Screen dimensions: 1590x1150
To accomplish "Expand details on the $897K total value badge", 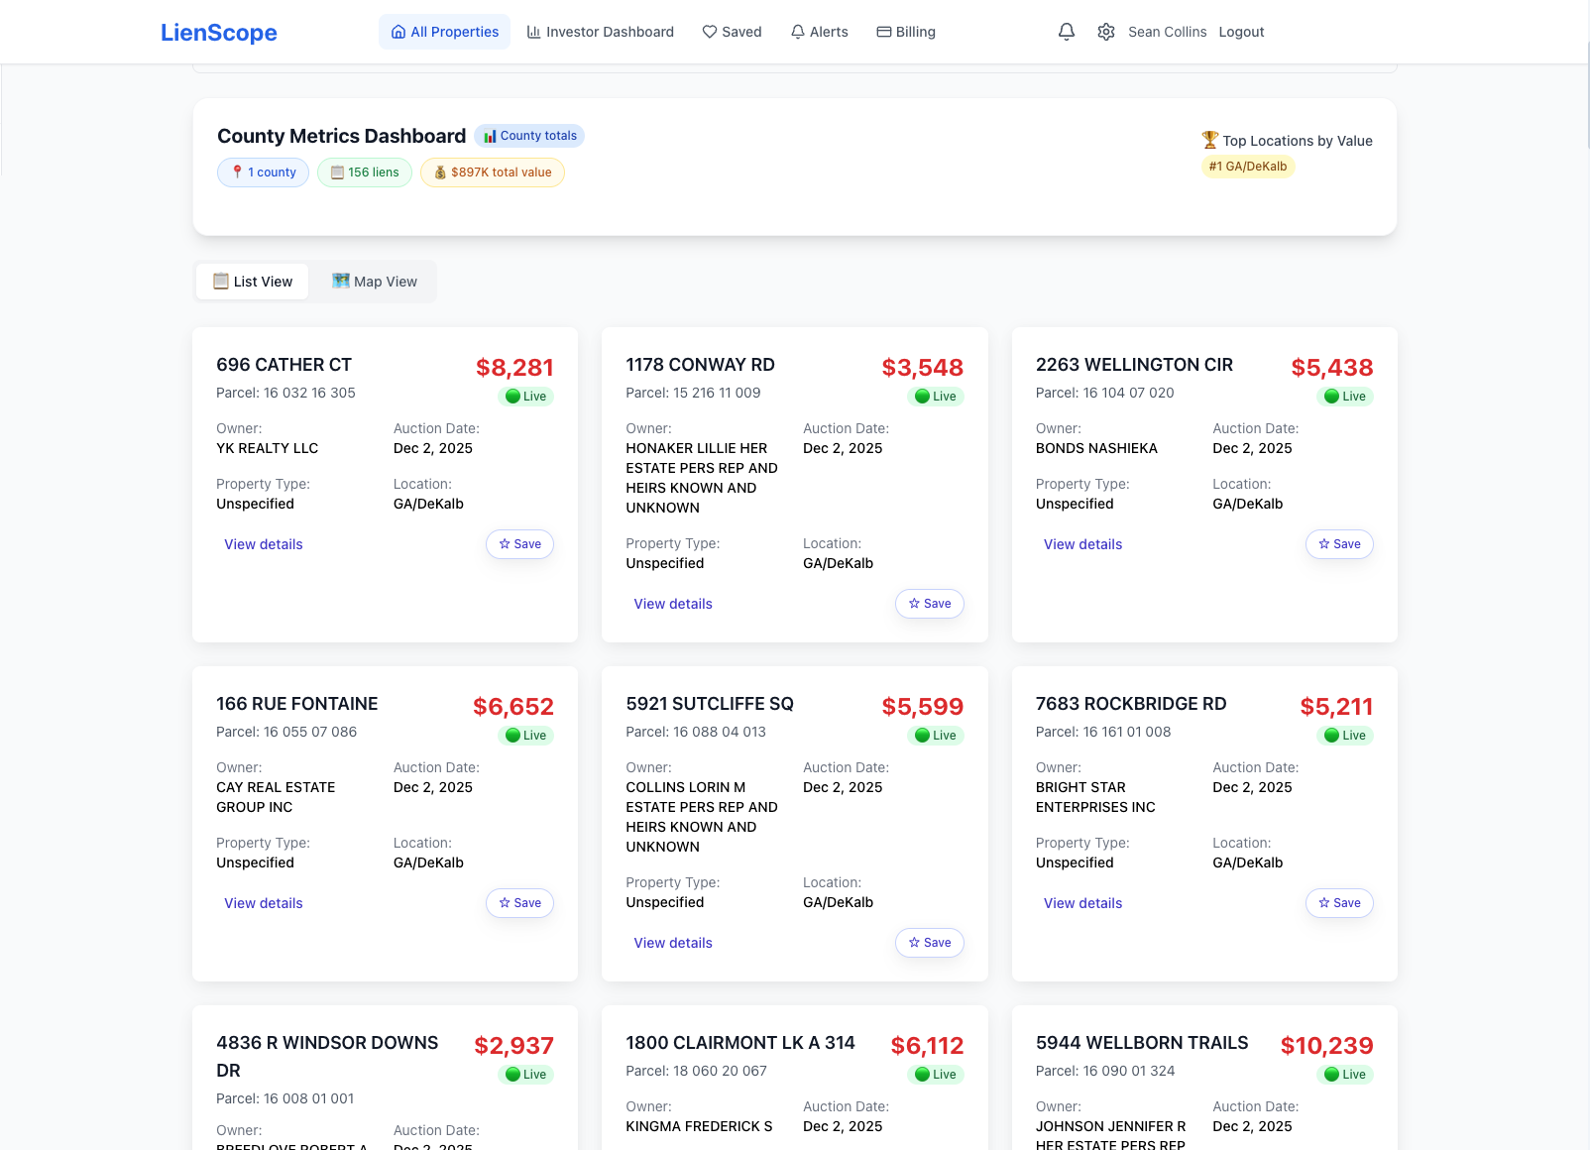I will (x=492, y=172).
